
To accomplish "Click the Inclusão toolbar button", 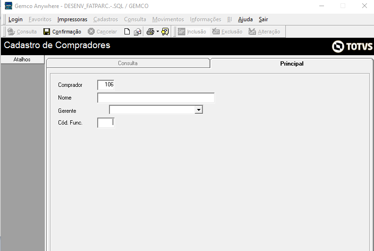I will [x=192, y=32].
